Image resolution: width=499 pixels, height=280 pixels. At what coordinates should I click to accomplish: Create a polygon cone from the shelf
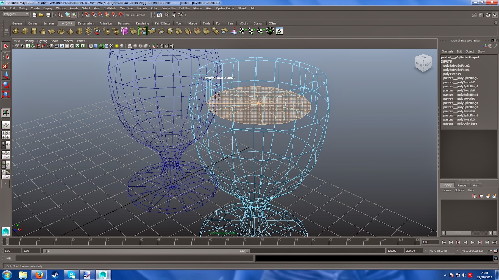[x=43, y=31]
